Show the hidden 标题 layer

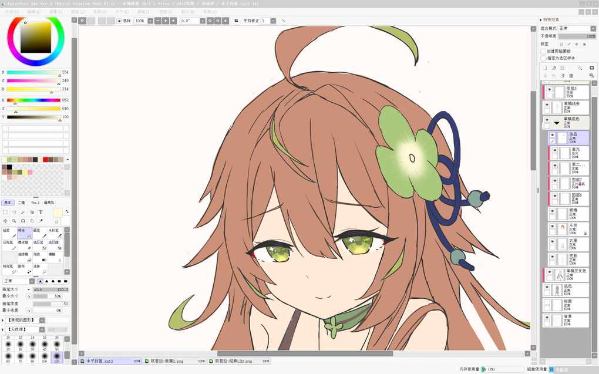click(547, 302)
